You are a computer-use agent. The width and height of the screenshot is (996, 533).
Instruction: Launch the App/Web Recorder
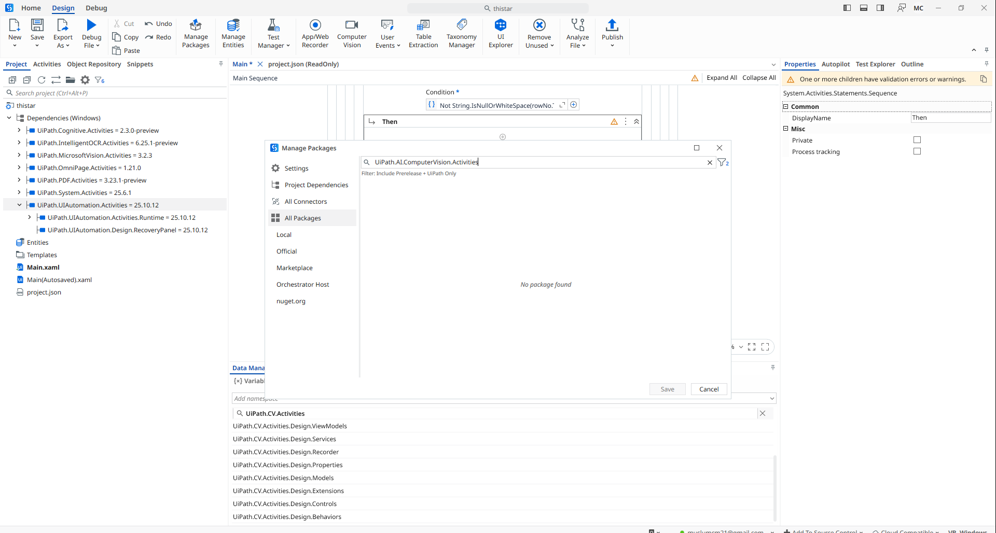coord(315,34)
